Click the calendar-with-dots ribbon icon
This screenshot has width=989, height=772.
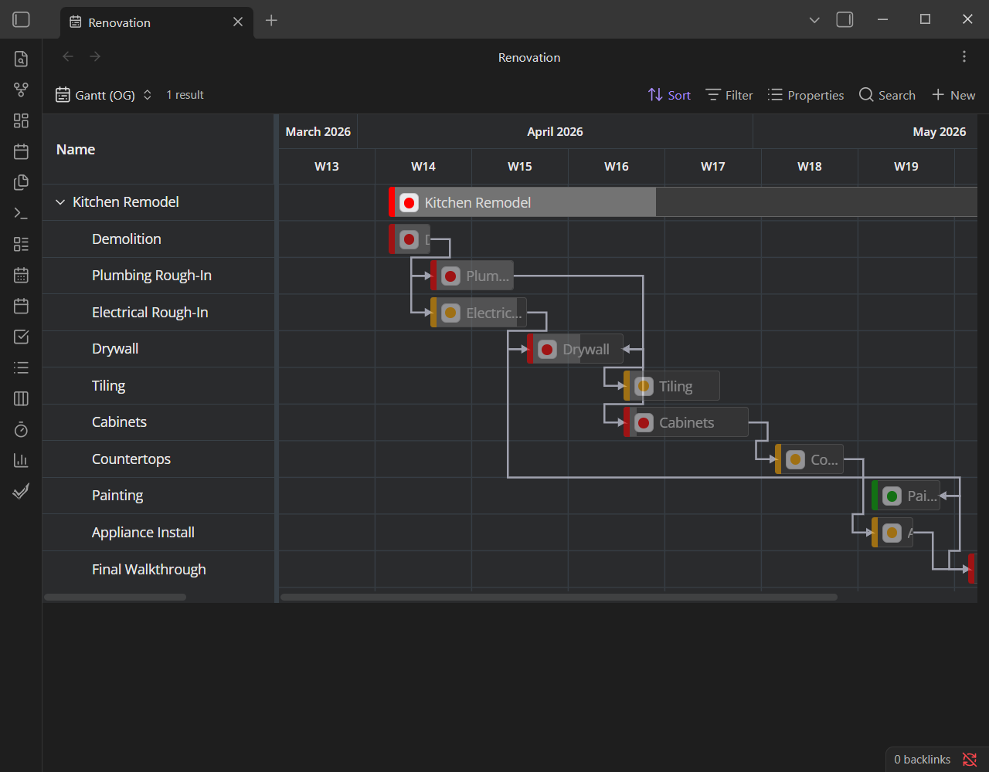(x=22, y=275)
